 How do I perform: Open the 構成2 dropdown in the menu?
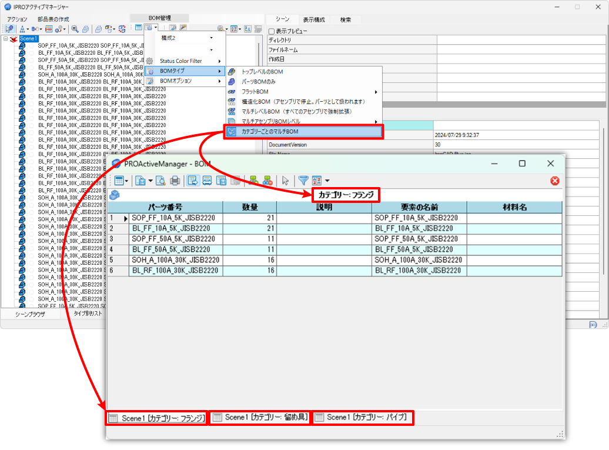[x=211, y=38]
